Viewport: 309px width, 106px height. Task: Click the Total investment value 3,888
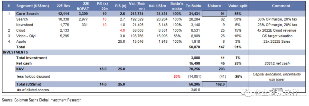tap(196, 58)
